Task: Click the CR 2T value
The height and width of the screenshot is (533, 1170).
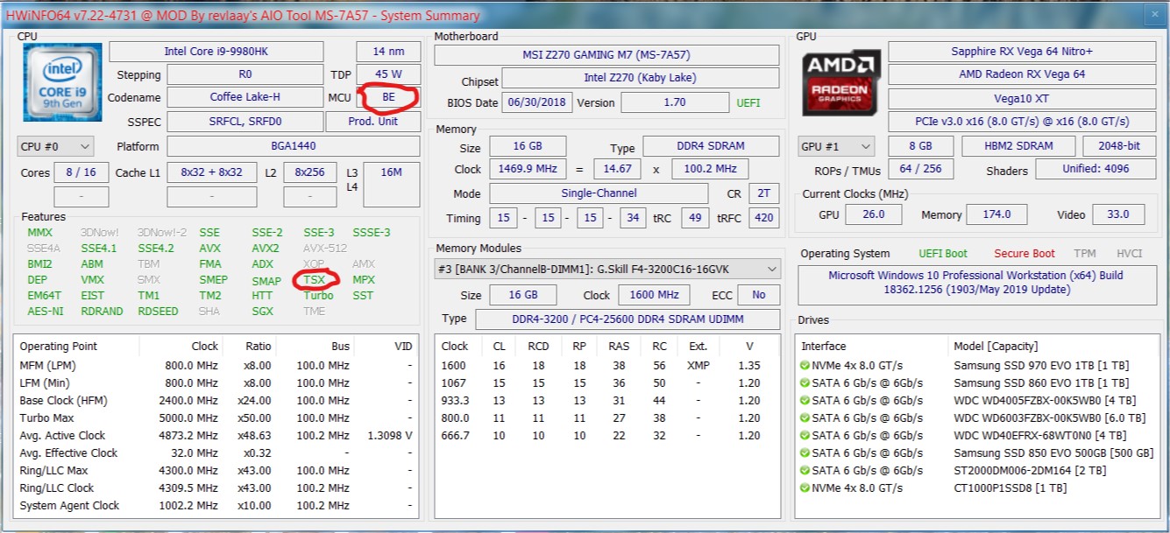Action: pos(764,193)
